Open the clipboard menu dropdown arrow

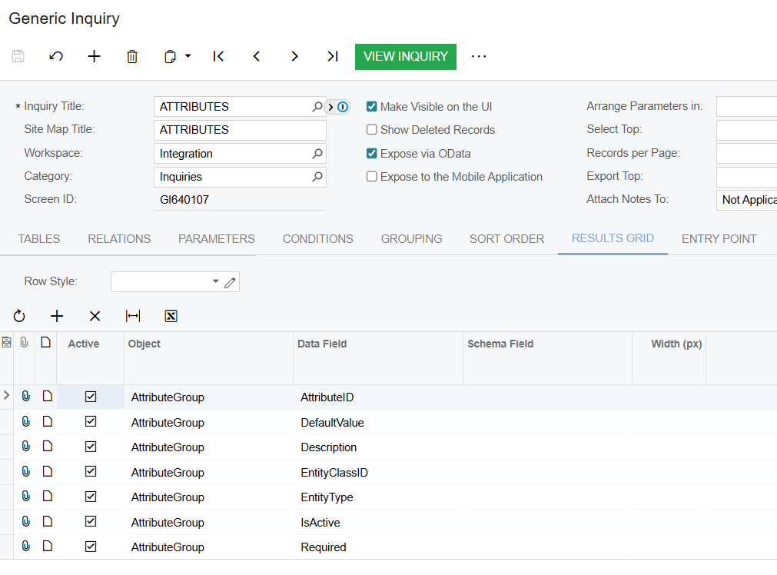[x=188, y=56]
